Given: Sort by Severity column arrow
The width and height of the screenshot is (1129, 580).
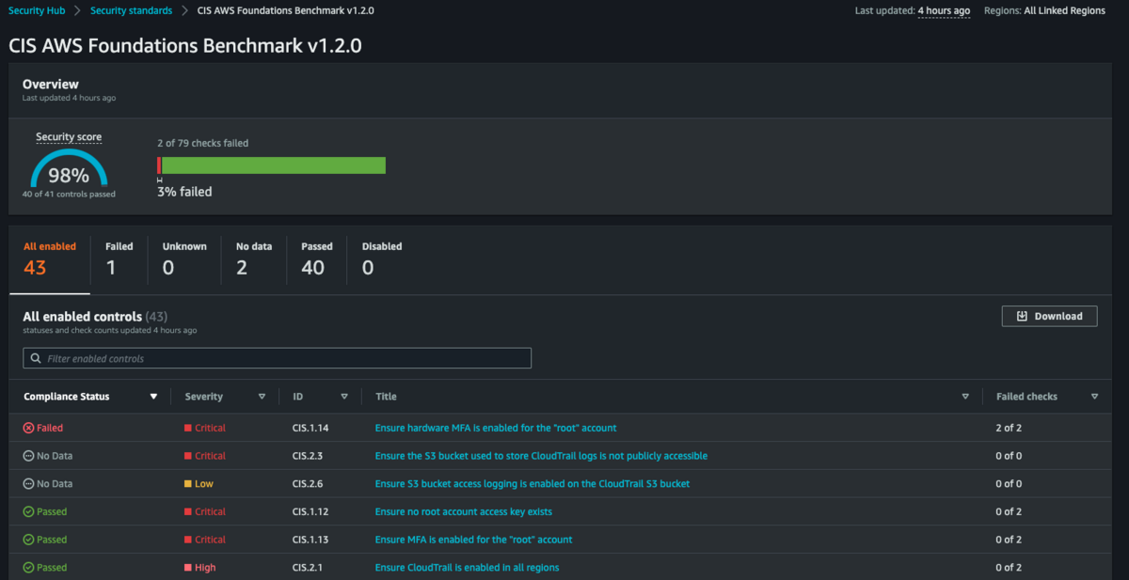Looking at the screenshot, I should click(x=262, y=397).
